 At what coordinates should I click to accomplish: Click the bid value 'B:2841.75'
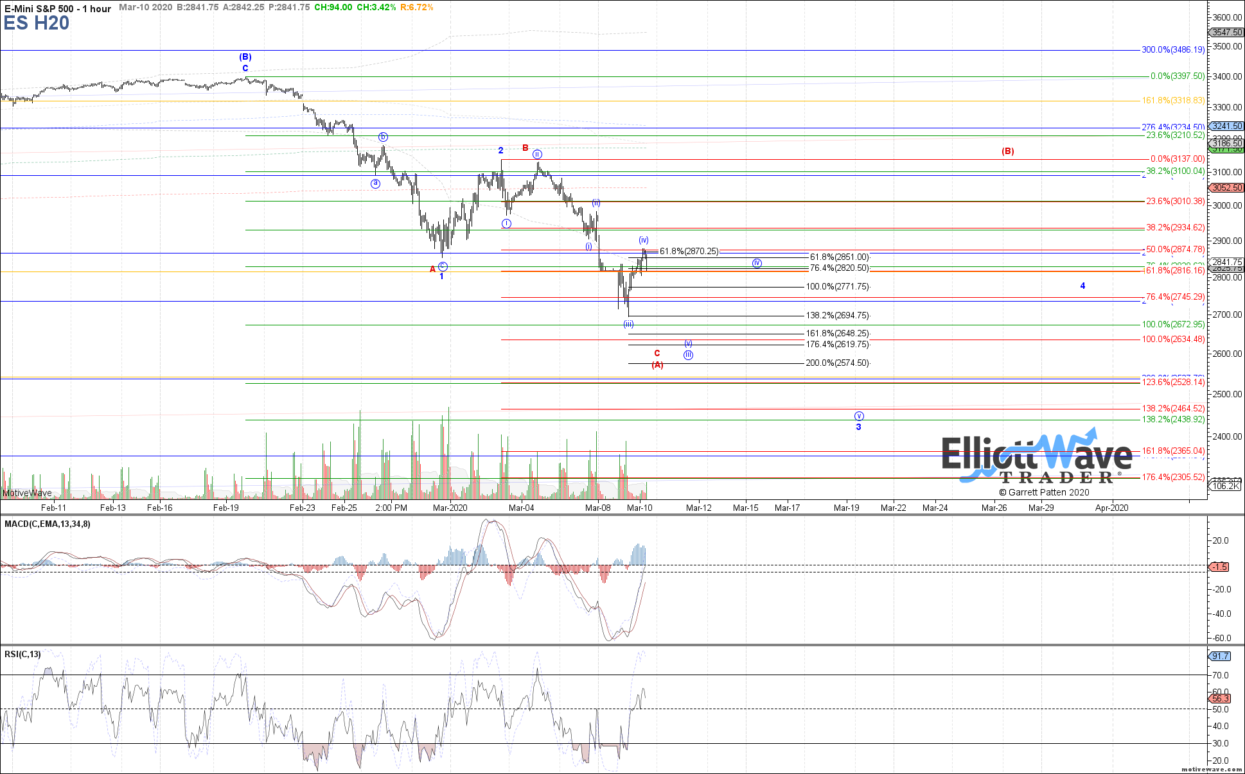tap(197, 7)
